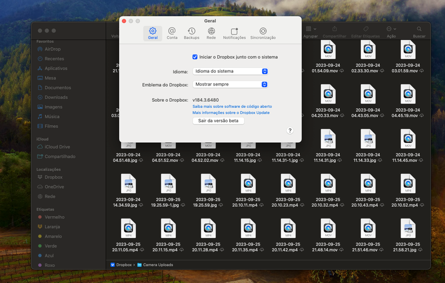Screen dimensions: 445x283
Task: Click the Sair da versão beta button
Action: click(218, 121)
